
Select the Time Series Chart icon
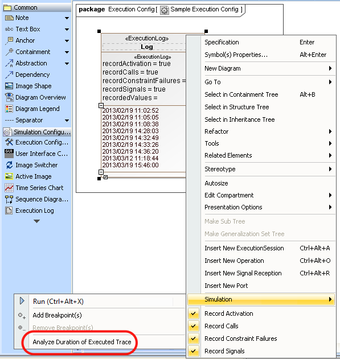[x=9, y=188]
